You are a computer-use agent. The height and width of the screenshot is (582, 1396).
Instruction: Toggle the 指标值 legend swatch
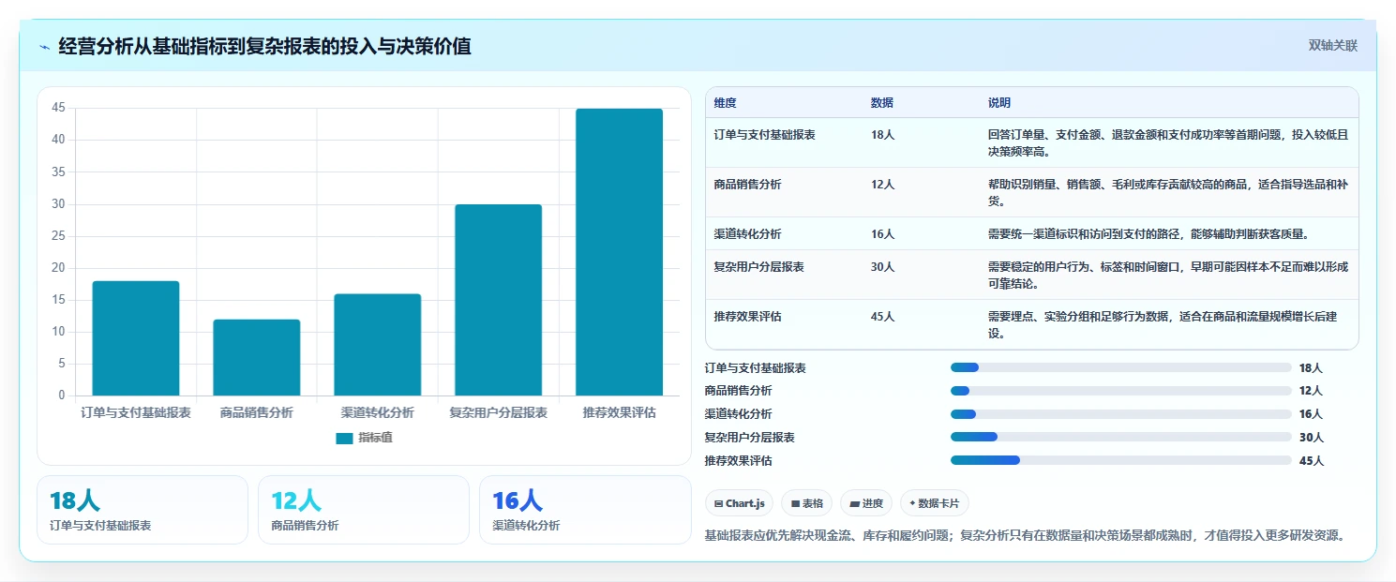344,438
